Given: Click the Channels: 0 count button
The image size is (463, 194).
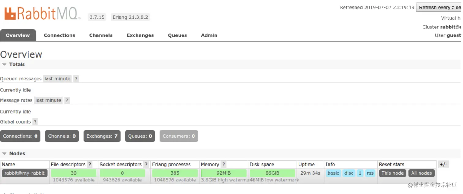Looking at the screenshot, I should [62, 136].
